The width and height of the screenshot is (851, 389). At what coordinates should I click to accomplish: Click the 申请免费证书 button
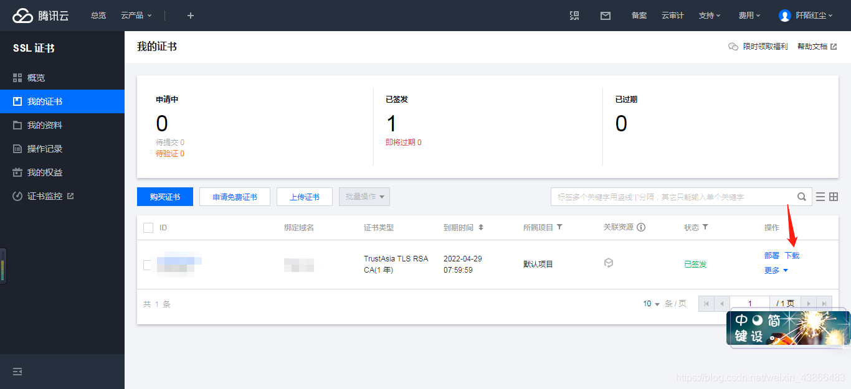coord(234,196)
